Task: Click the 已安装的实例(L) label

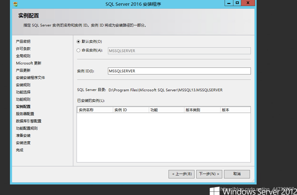Action: pyautogui.click(x=91, y=101)
